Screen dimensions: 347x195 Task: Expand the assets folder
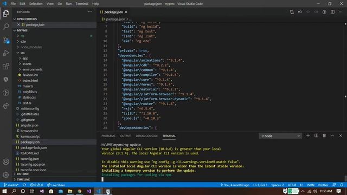54,64
